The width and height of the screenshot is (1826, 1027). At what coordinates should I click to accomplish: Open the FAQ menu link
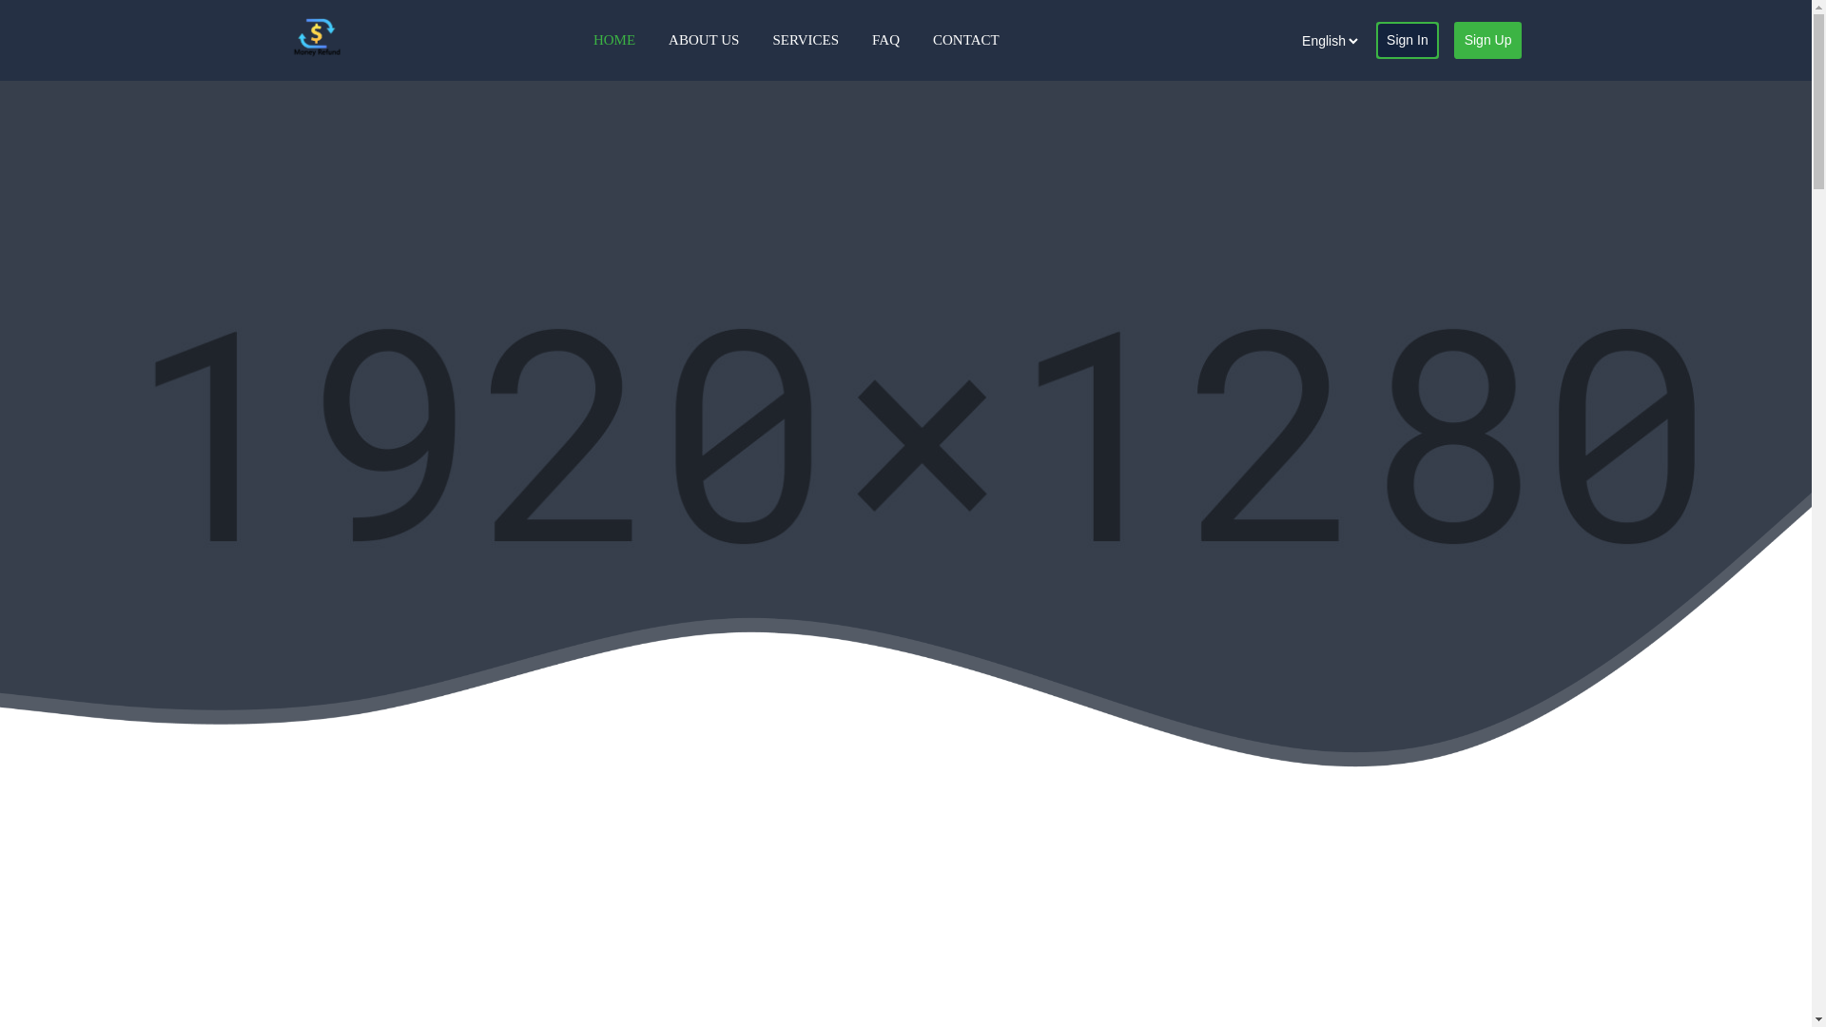pos(884,40)
